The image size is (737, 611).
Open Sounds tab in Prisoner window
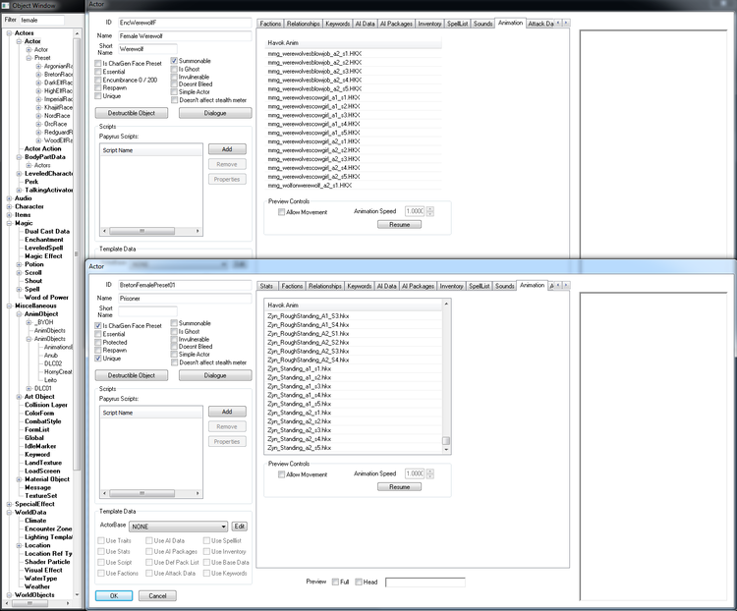tap(504, 286)
